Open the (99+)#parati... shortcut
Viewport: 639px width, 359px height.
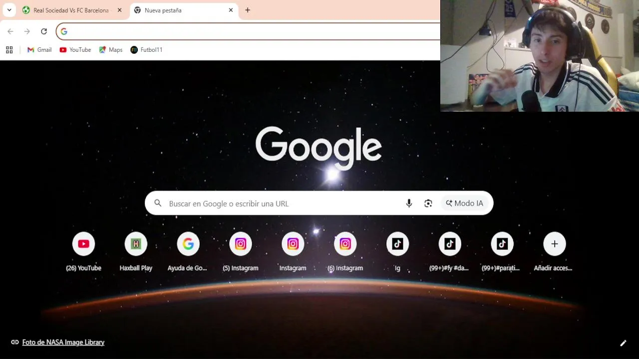502,252
